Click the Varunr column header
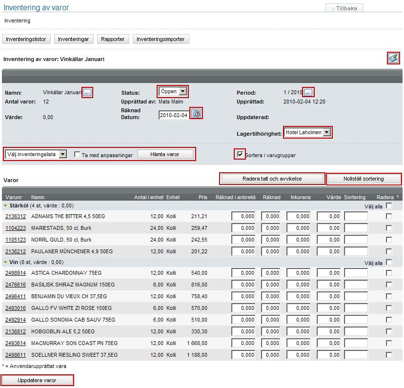Viewport: 404px width, 388px height. 14,197
